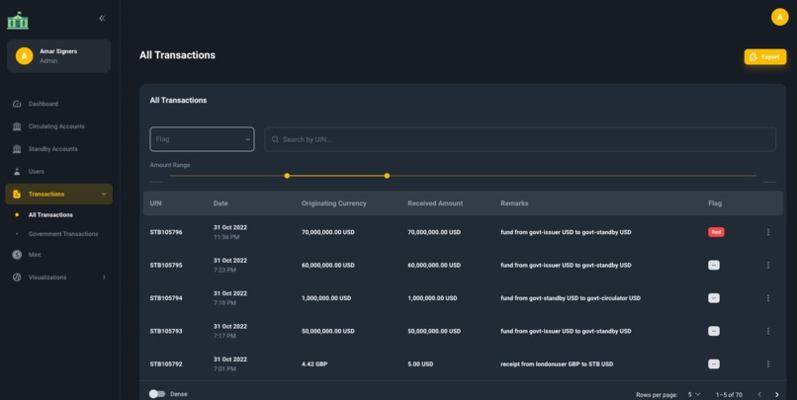
Task: Click the Dashboard gauge icon
Action: (17, 104)
